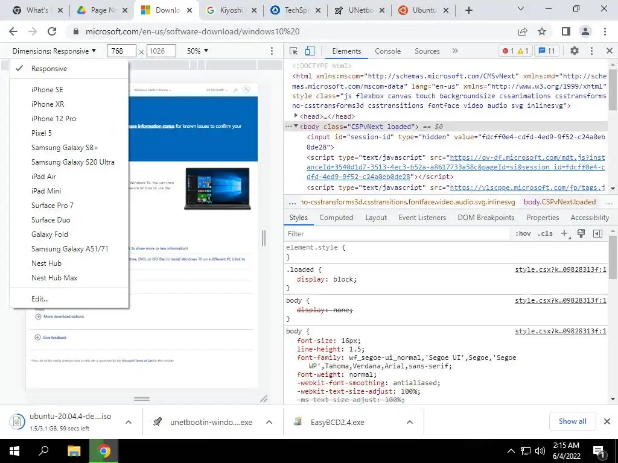Show hidden system tray icons
618x463 pixels.
511,451
